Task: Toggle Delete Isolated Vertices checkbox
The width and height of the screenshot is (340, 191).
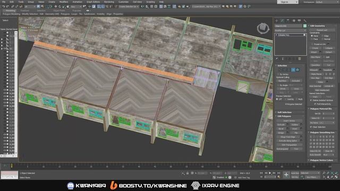Action: coord(311,100)
